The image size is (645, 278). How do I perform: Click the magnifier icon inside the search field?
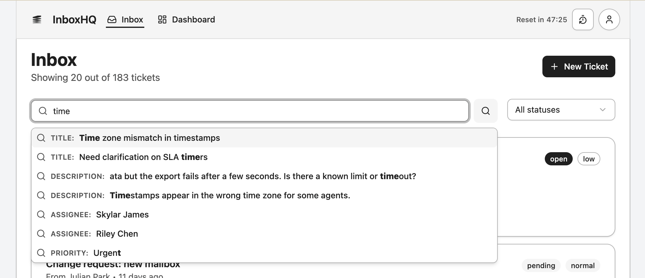[x=43, y=111]
